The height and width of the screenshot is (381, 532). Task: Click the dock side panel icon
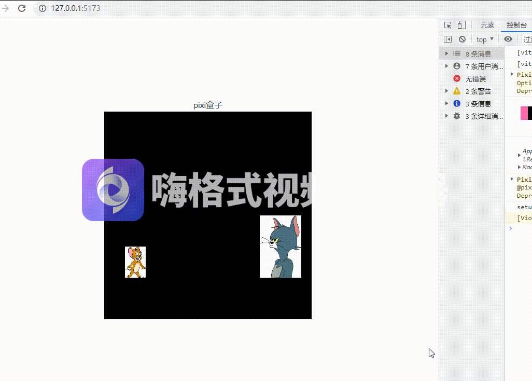(x=448, y=39)
